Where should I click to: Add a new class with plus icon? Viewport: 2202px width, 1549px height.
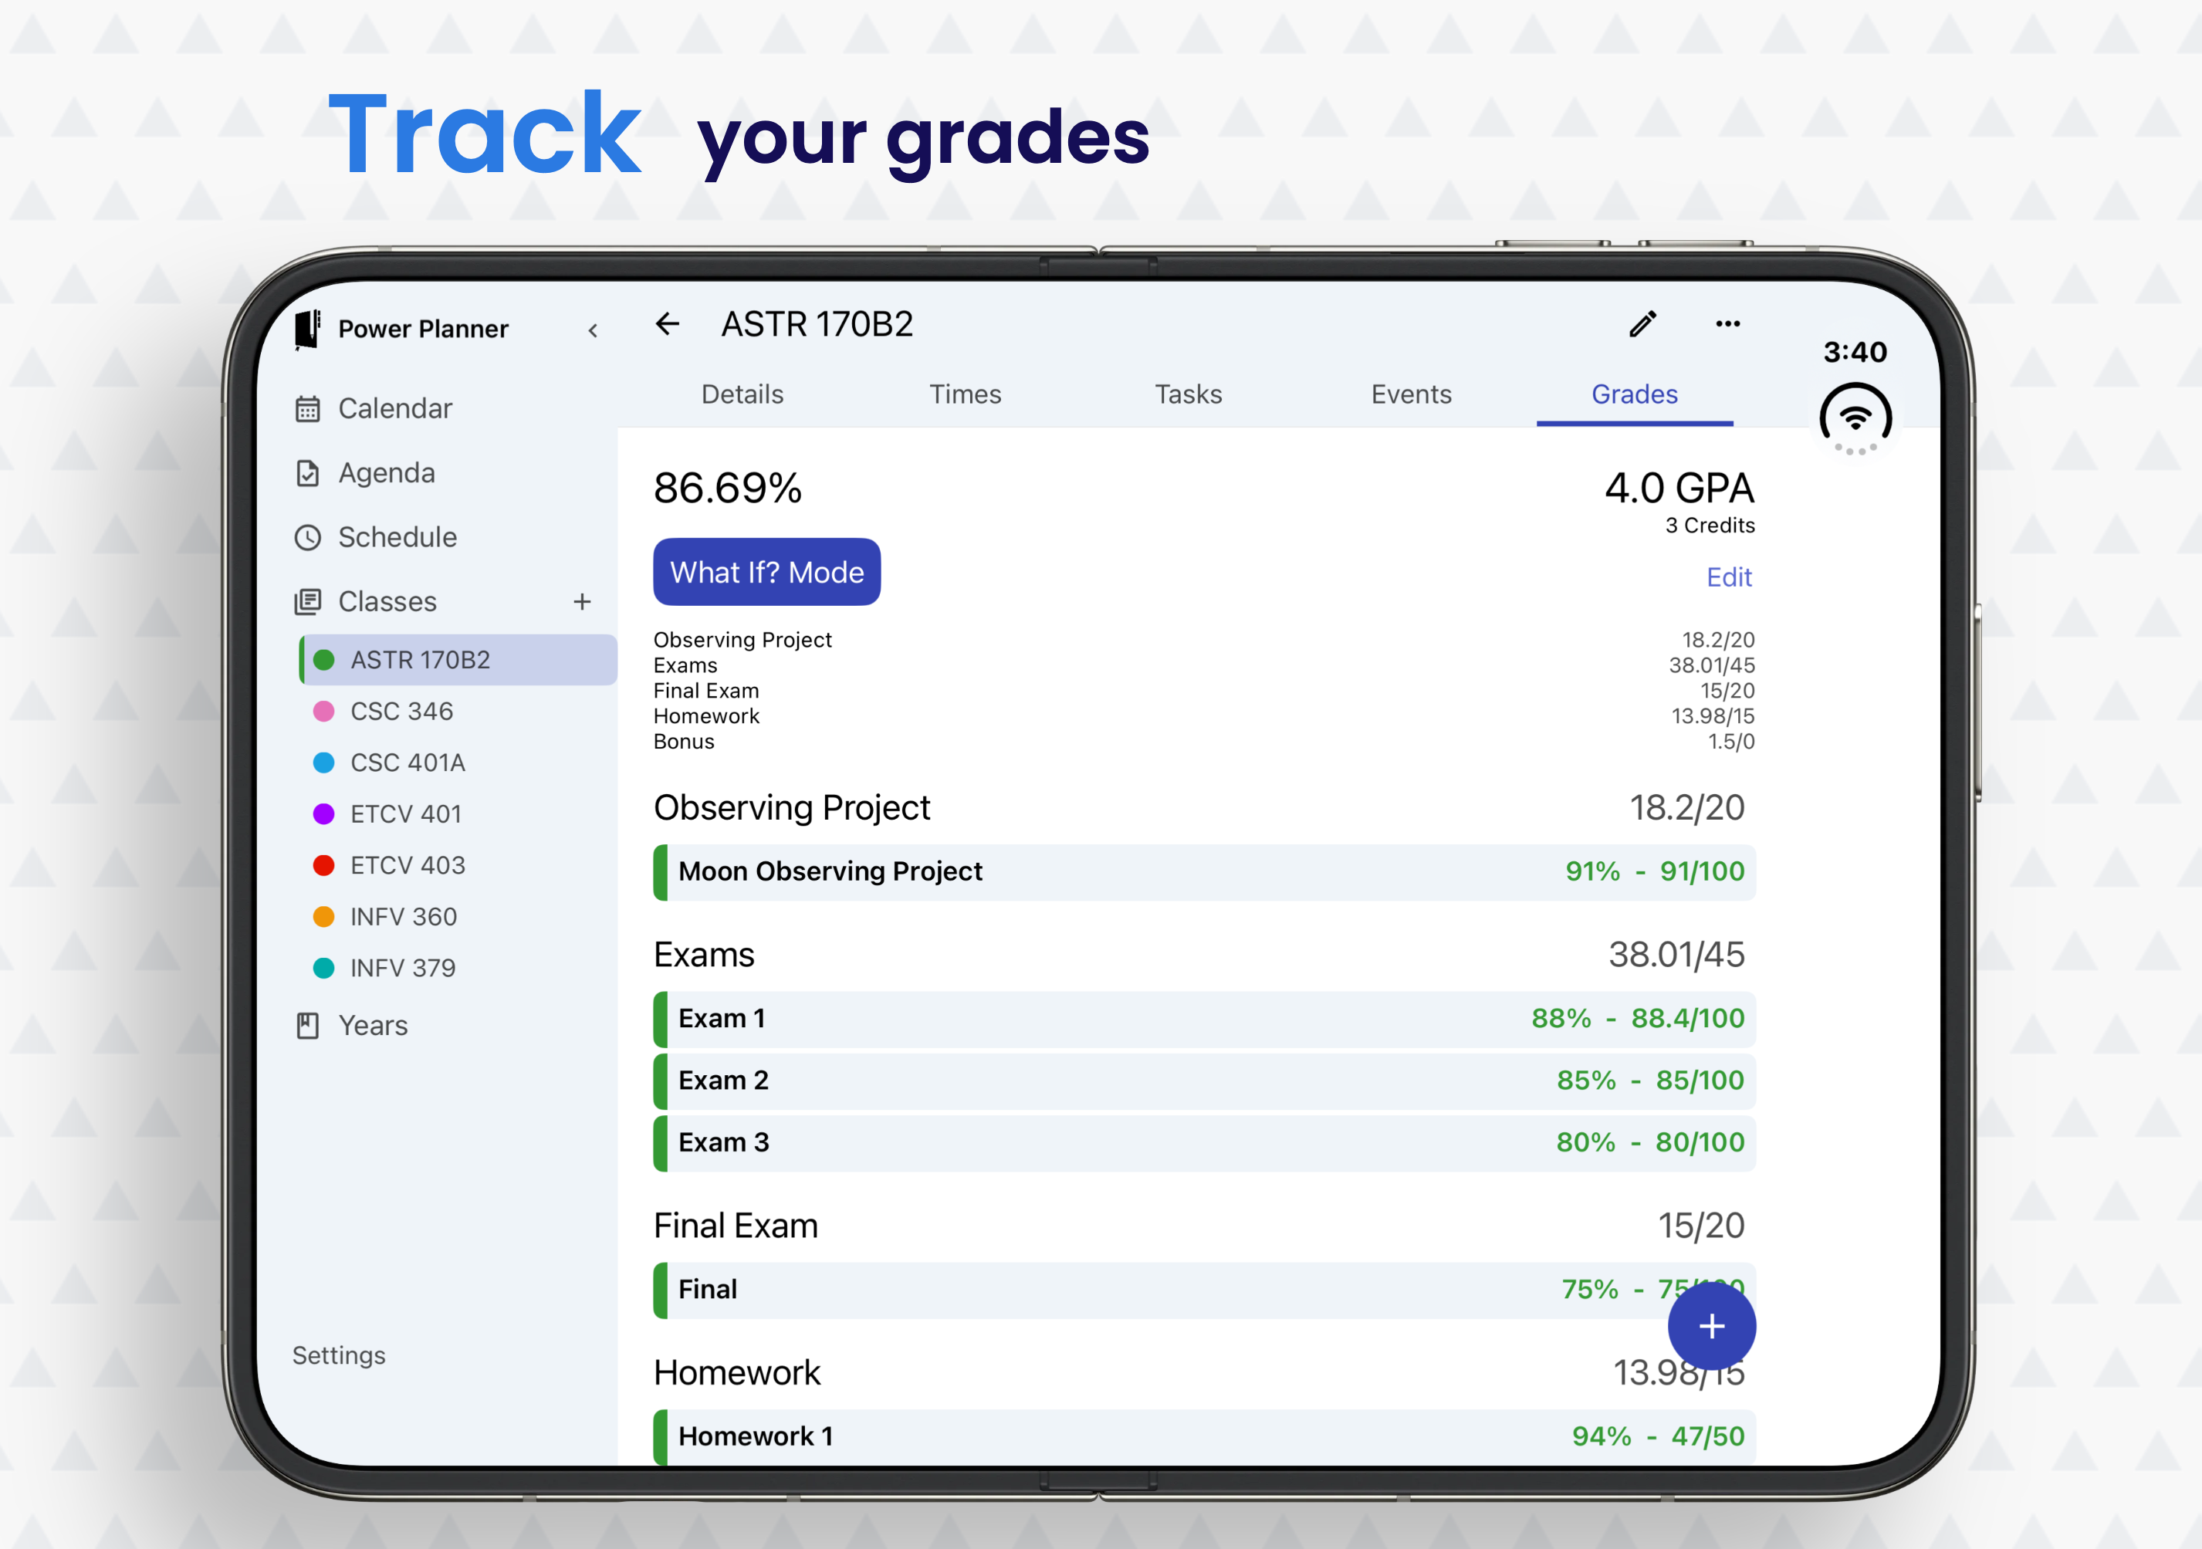[582, 601]
